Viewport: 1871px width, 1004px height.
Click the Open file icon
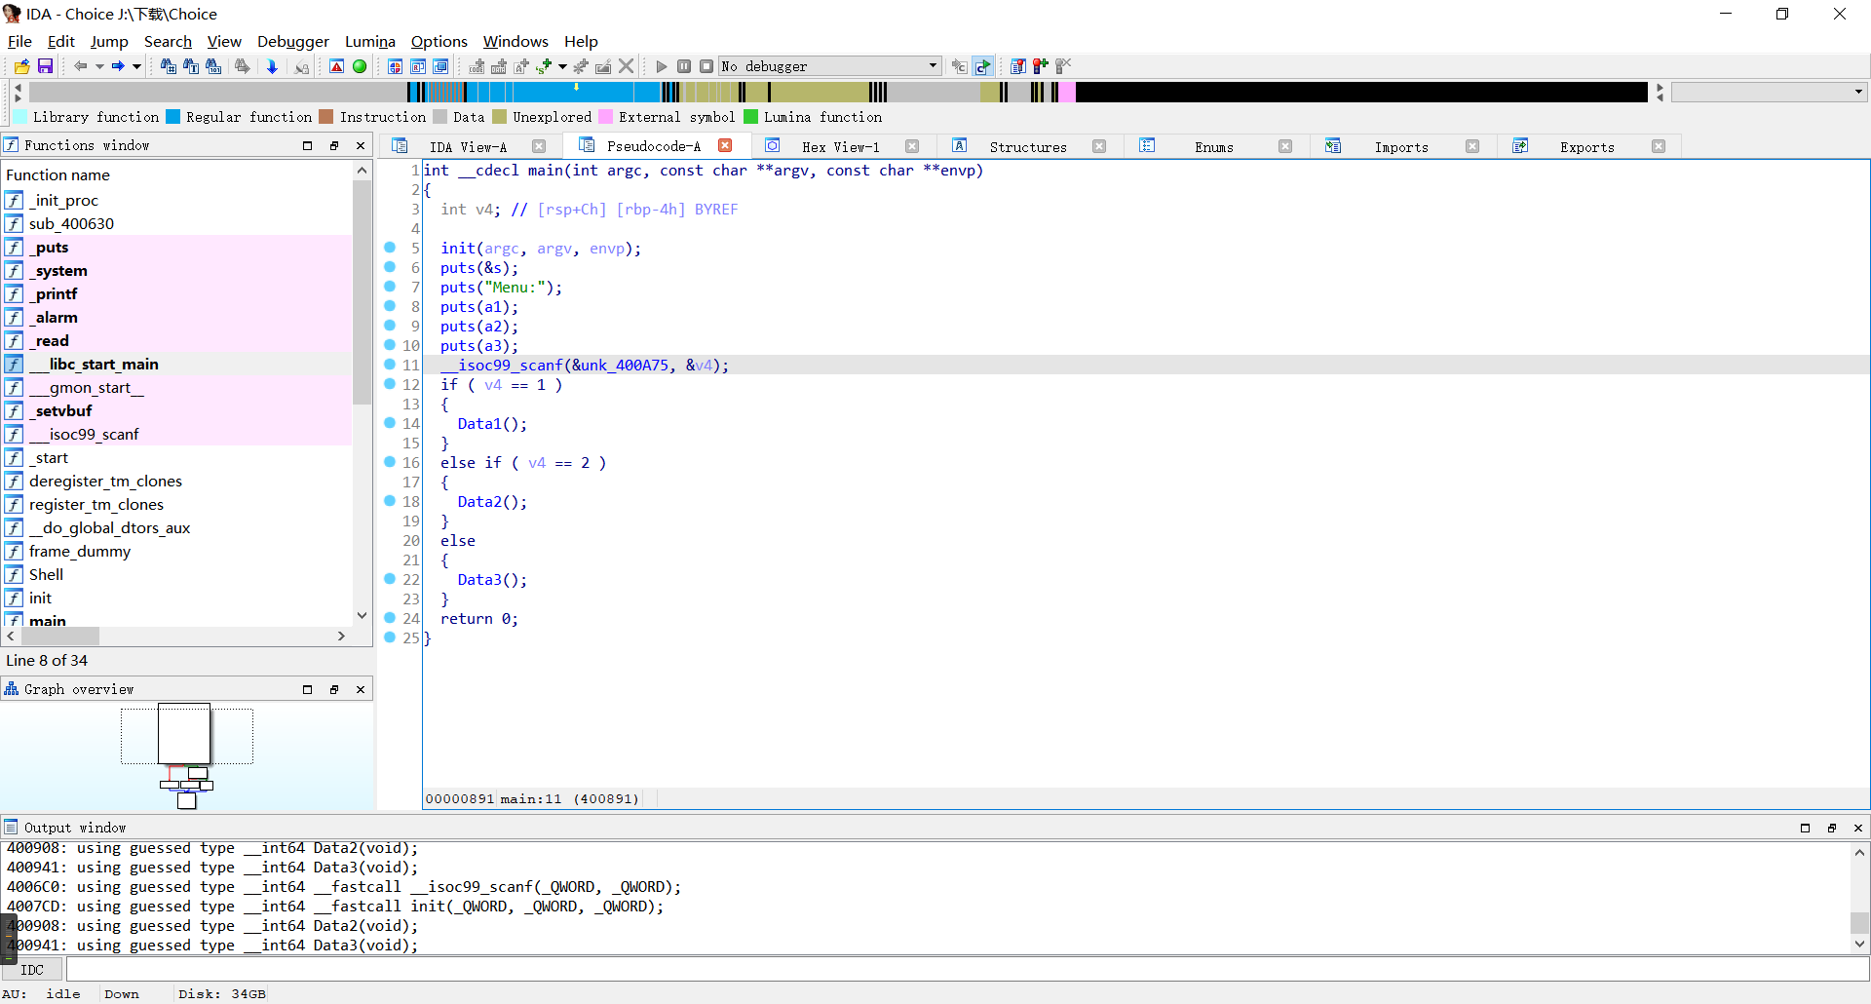pos(21,66)
